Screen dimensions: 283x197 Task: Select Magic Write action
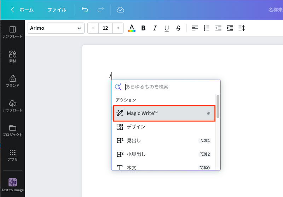(164, 113)
